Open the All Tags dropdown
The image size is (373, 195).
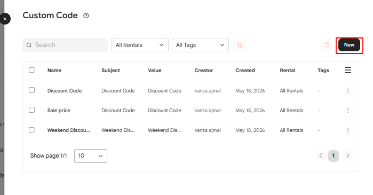pyautogui.click(x=200, y=45)
